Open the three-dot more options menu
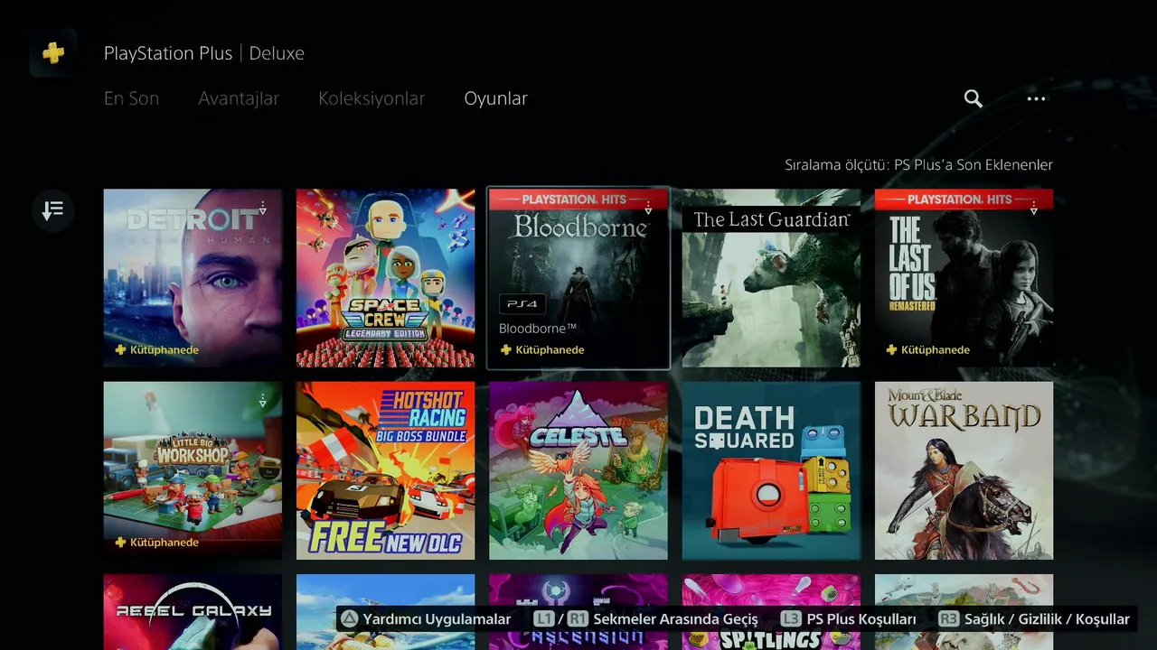Image resolution: width=1157 pixels, height=650 pixels. click(1036, 98)
